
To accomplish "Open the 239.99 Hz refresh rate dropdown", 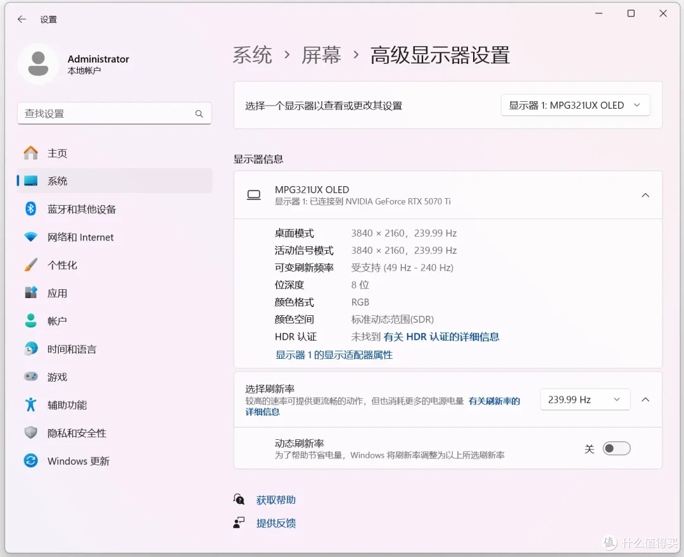I will tap(585, 399).
